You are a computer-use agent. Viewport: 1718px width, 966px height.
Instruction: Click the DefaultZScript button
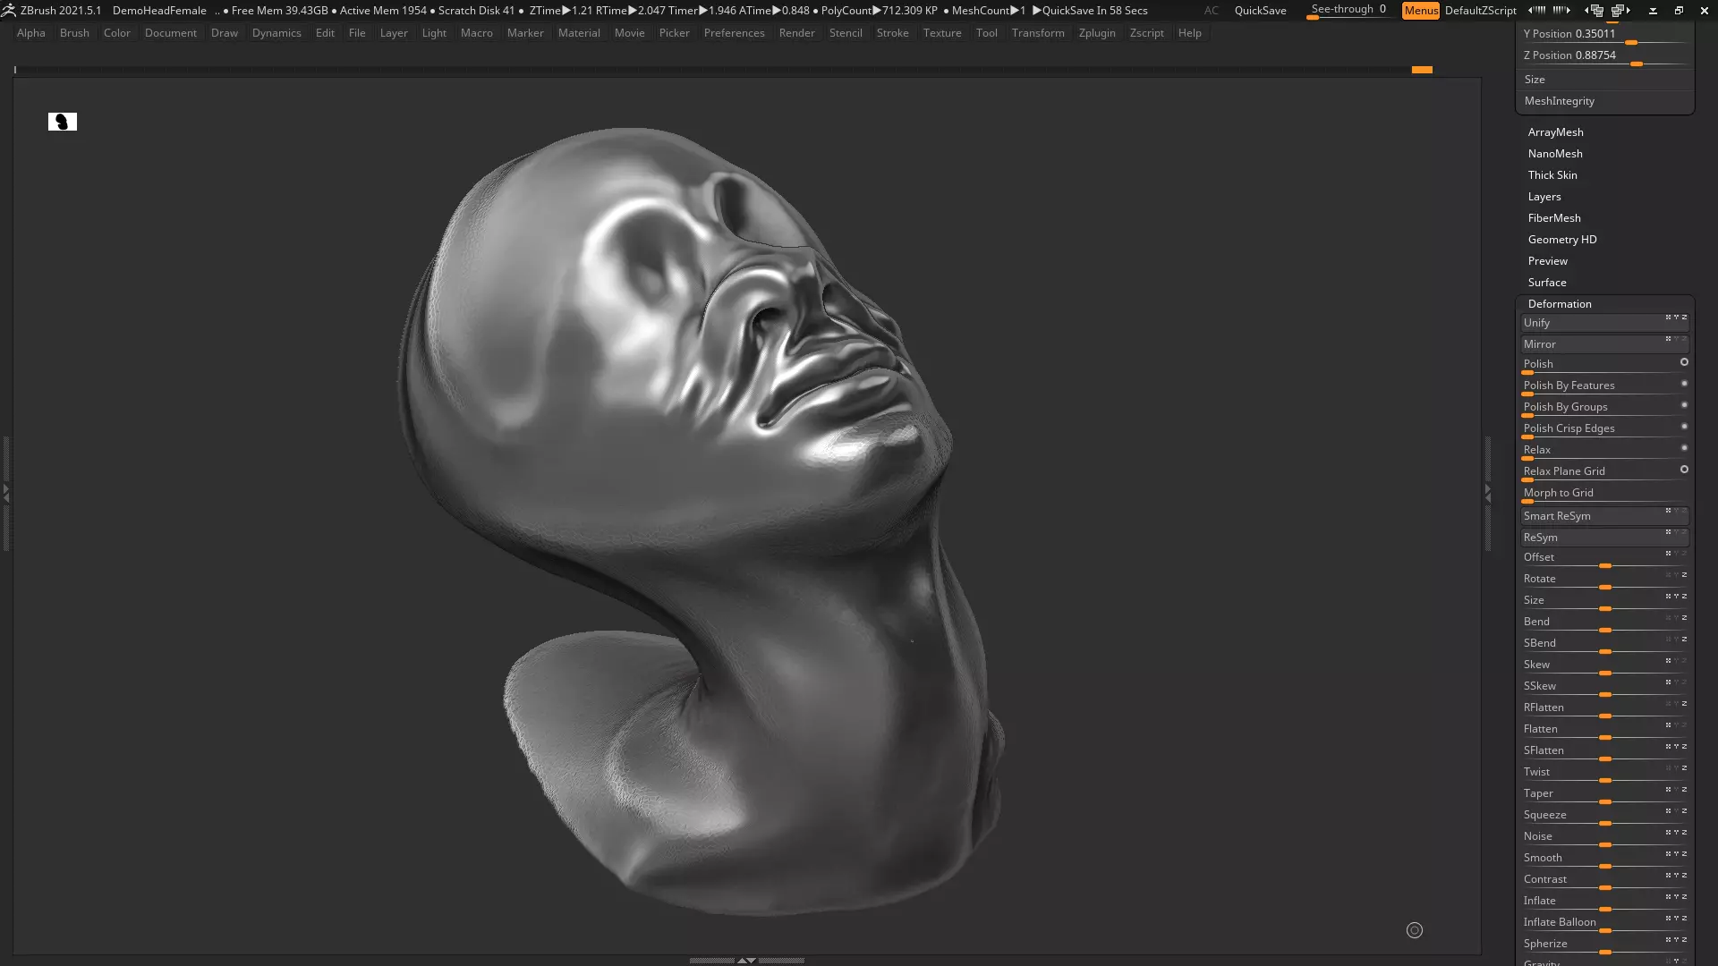pyautogui.click(x=1480, y=11)
